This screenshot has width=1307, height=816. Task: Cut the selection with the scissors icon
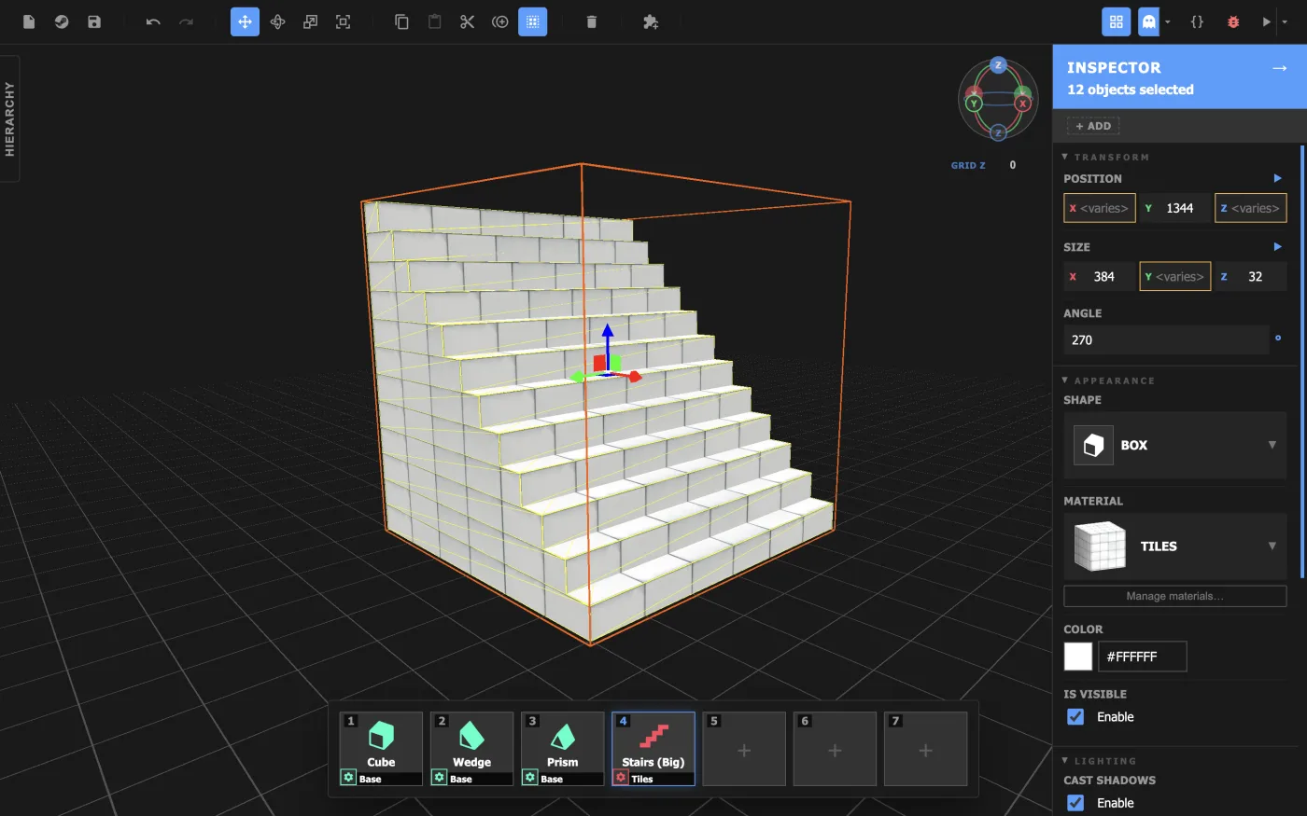468,21
